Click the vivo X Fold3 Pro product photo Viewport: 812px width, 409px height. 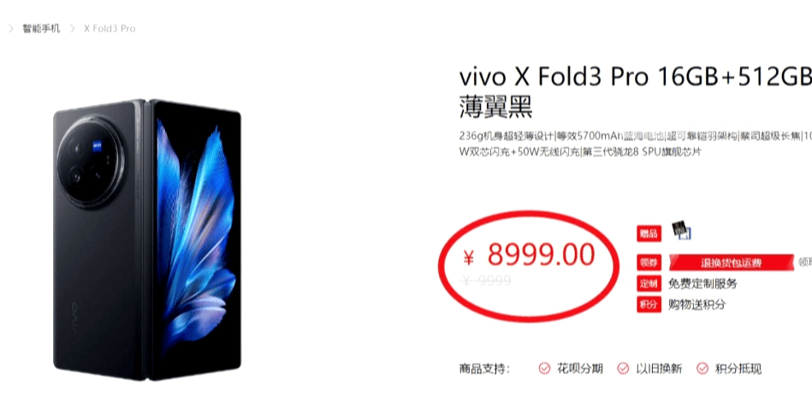(x=147, y=240)
